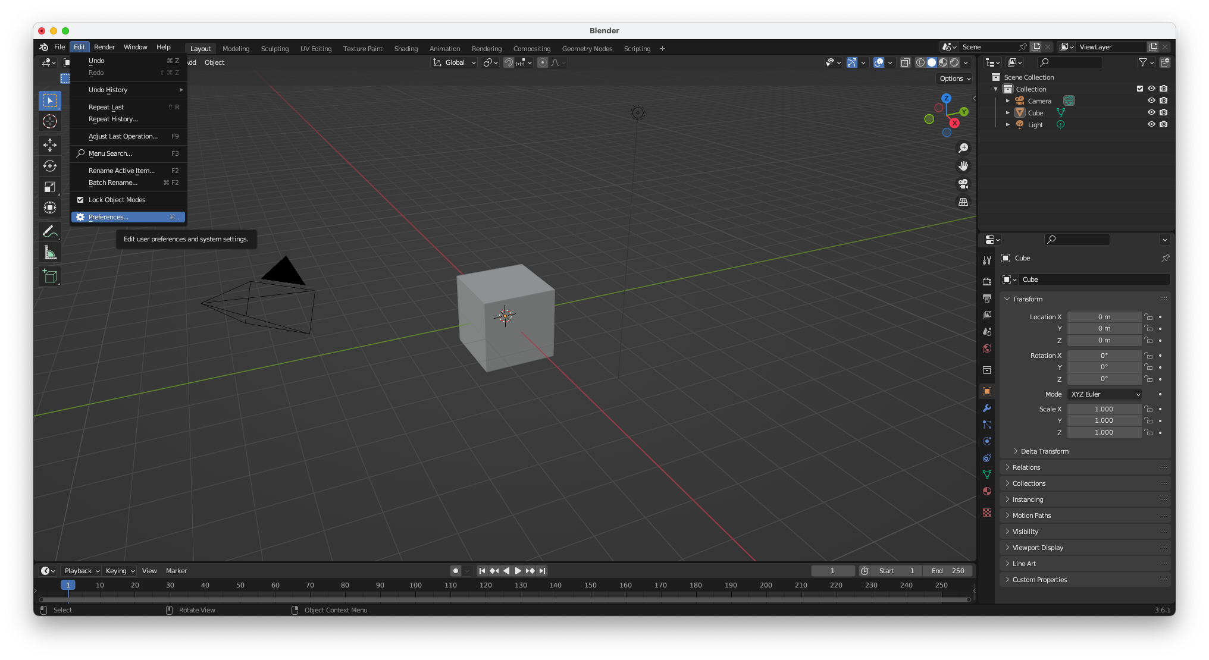Click the Add Cube tool icon
The height and width of the screenshot is (660, 1209).
[x=50, y=276]
